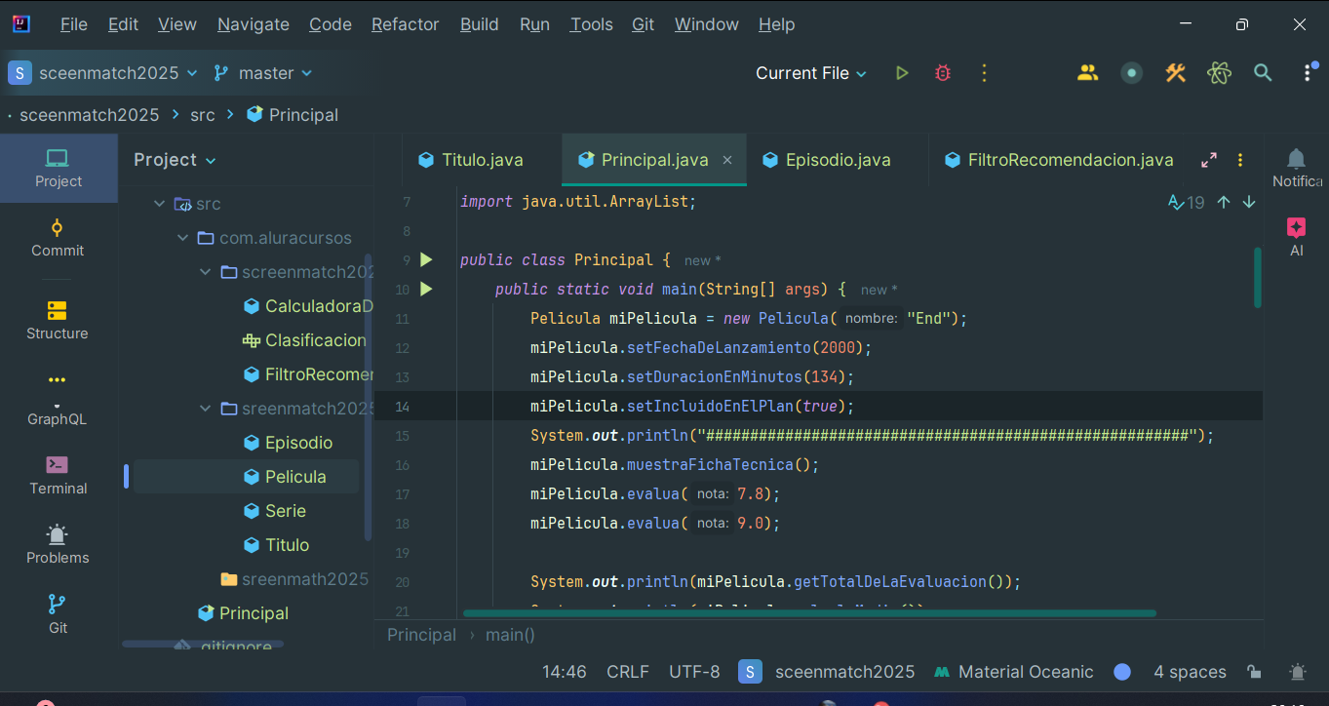Open the Refactor menu

[x=405, y=24]
